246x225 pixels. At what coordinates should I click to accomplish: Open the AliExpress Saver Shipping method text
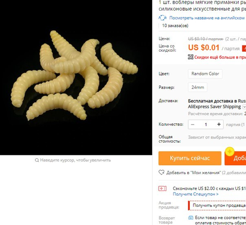214,107
